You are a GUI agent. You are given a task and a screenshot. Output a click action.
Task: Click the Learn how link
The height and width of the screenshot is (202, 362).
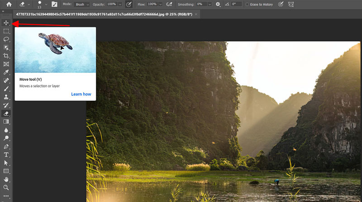pos(81,94)
